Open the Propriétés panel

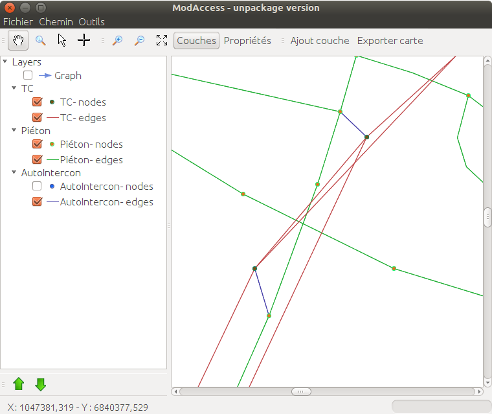247,41
